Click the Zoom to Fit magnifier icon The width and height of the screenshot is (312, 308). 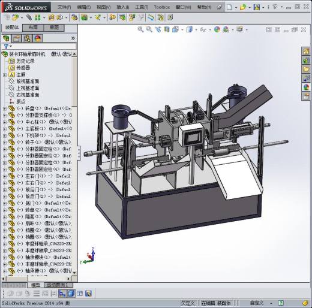[x=140, y=29]
